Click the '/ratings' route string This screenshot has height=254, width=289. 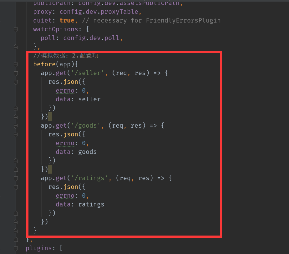(89, 178)
